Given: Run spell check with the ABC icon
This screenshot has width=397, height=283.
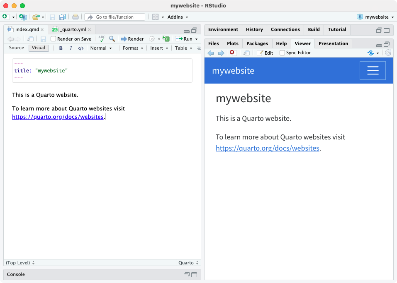Looking at the screenshot, I should tap(101, 38).
